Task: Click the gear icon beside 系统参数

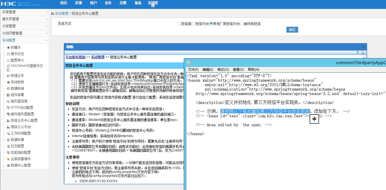Action: 8,82
